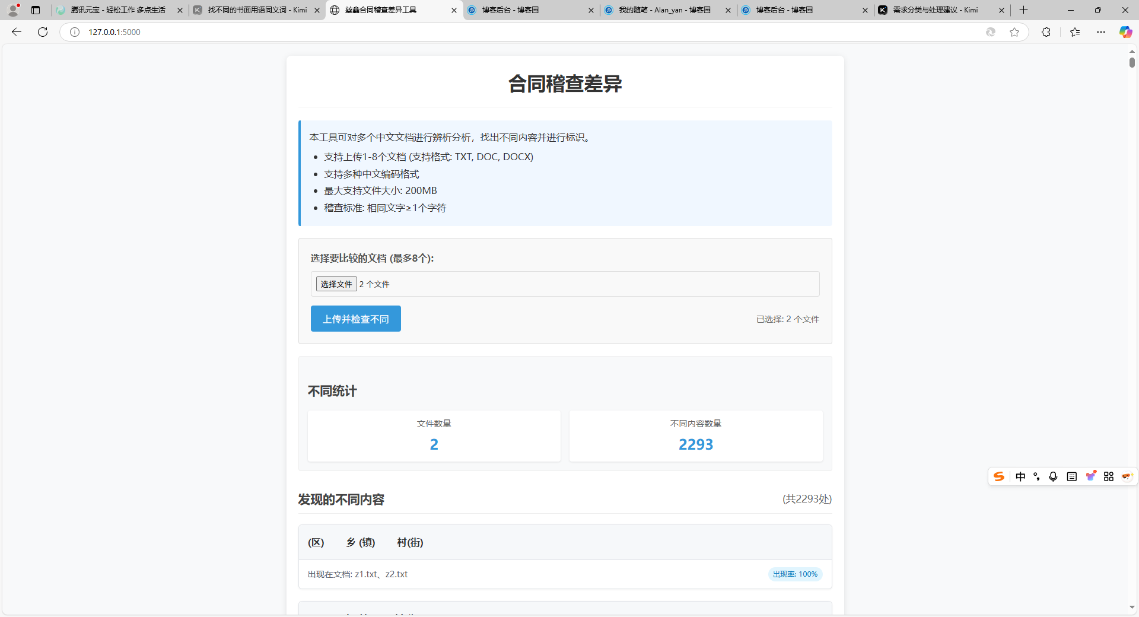Close the 需求分类与处理建议 Kimi tab
1139x617 pixels.
1002,10
